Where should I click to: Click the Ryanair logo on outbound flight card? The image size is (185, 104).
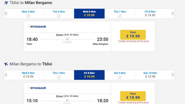(37, 27)
